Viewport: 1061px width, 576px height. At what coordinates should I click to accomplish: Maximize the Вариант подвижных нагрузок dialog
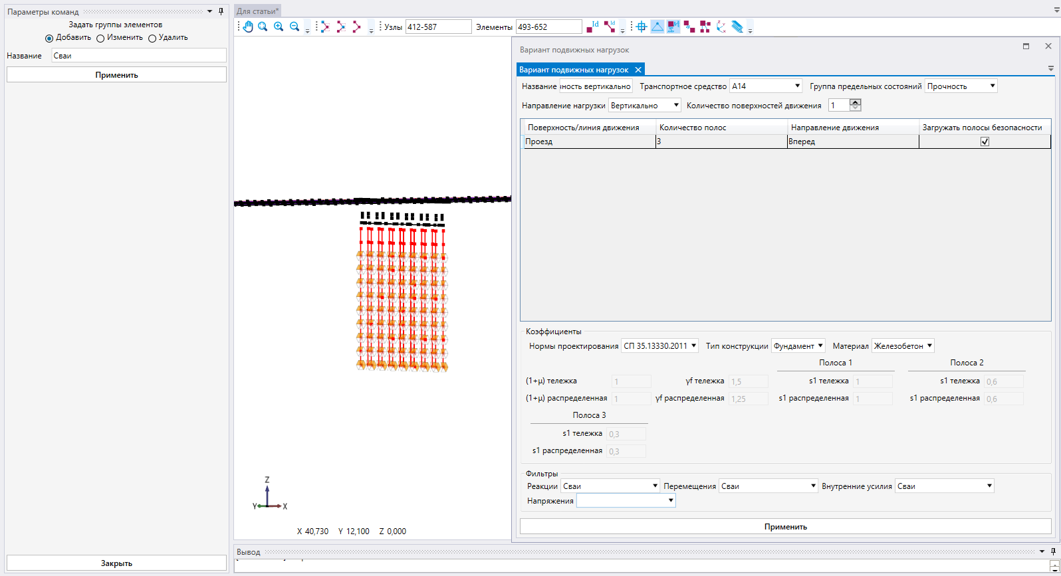[x=1026, y=47]
